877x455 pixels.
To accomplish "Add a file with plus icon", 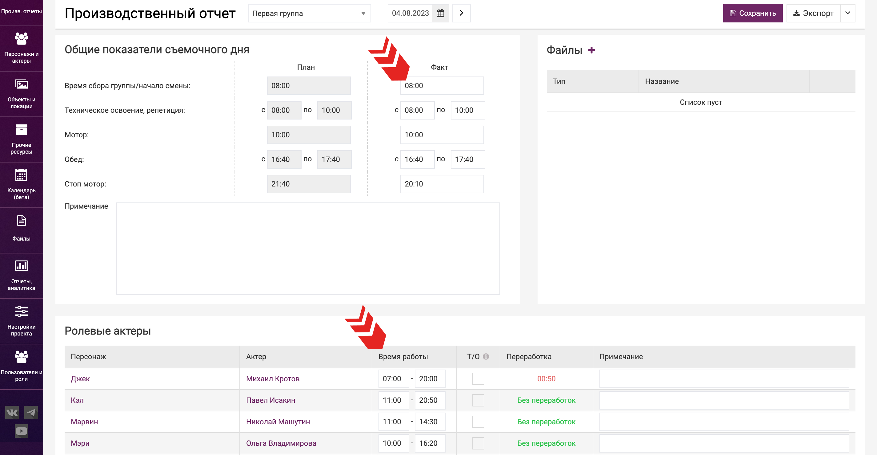I will coord(592,50).
